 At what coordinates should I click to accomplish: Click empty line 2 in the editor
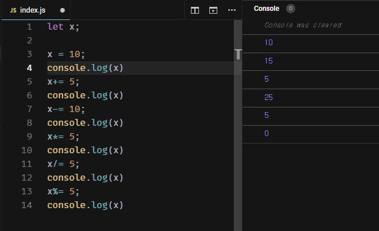[x=140, y=41]
